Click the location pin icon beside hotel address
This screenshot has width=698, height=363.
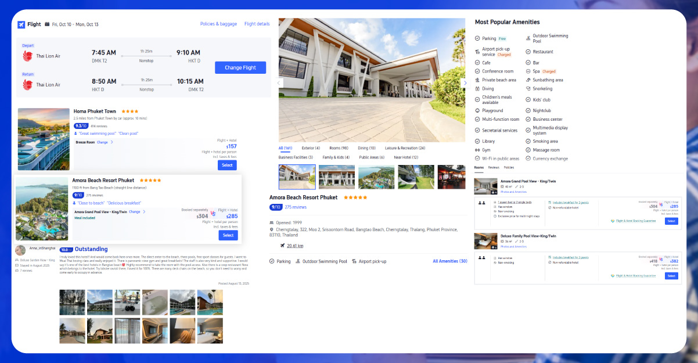[x=272, y=230]
